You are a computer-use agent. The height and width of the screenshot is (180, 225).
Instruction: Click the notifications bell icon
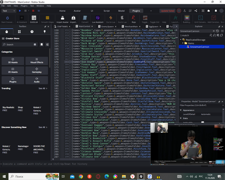pos(216,11)
